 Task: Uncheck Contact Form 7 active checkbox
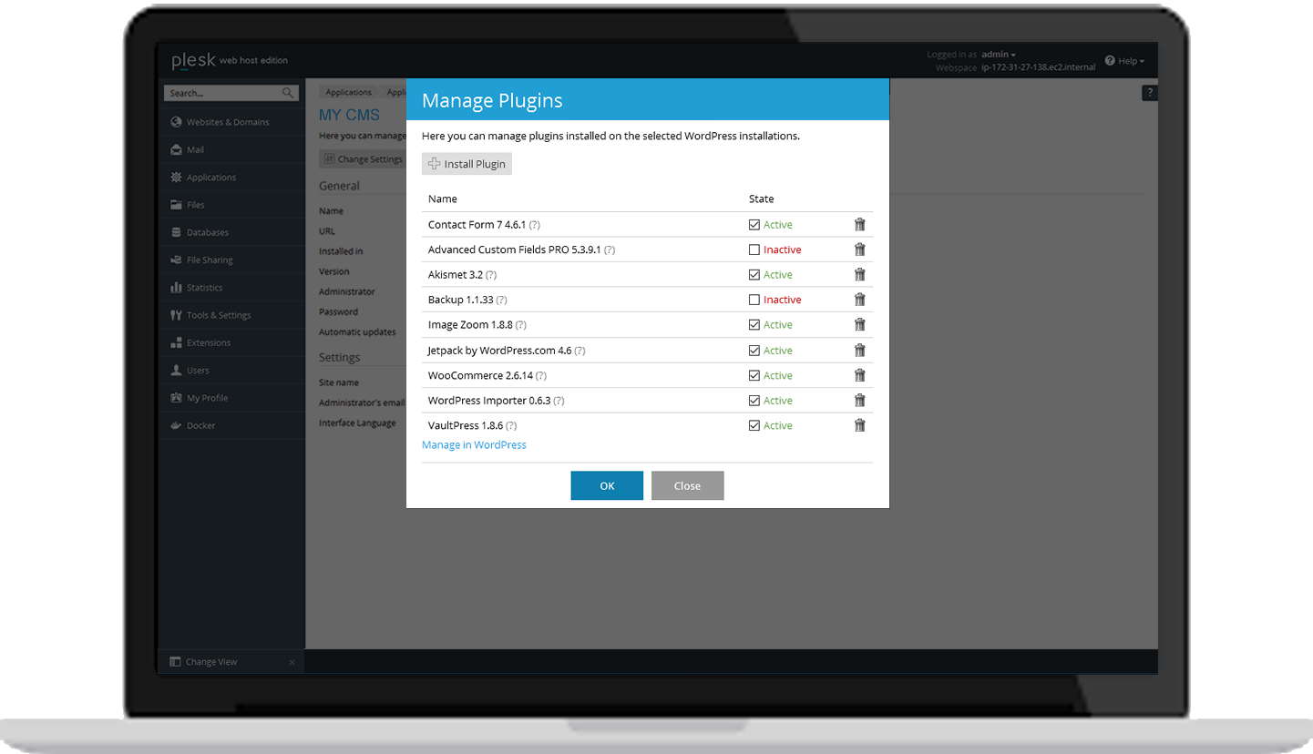(x=754, y=224)
